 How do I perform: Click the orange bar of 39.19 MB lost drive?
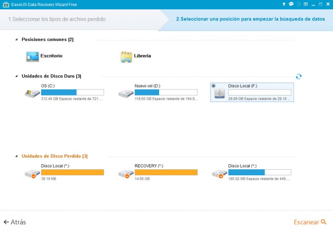(73, 172)
